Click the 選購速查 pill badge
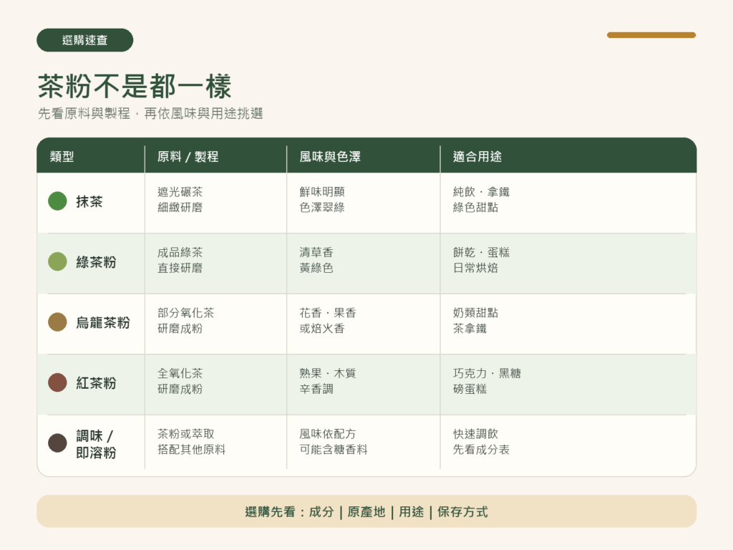 point(84,40)
